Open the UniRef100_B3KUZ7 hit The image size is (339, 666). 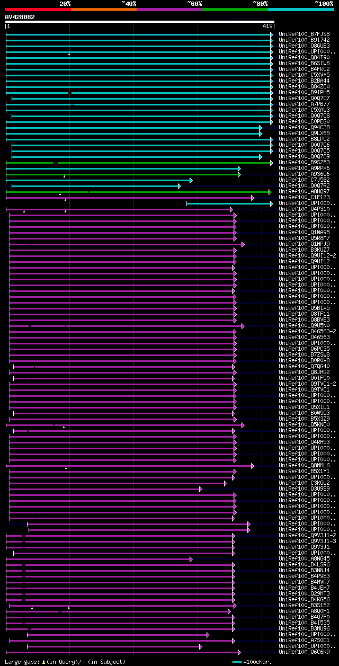[x=304, y=250]
